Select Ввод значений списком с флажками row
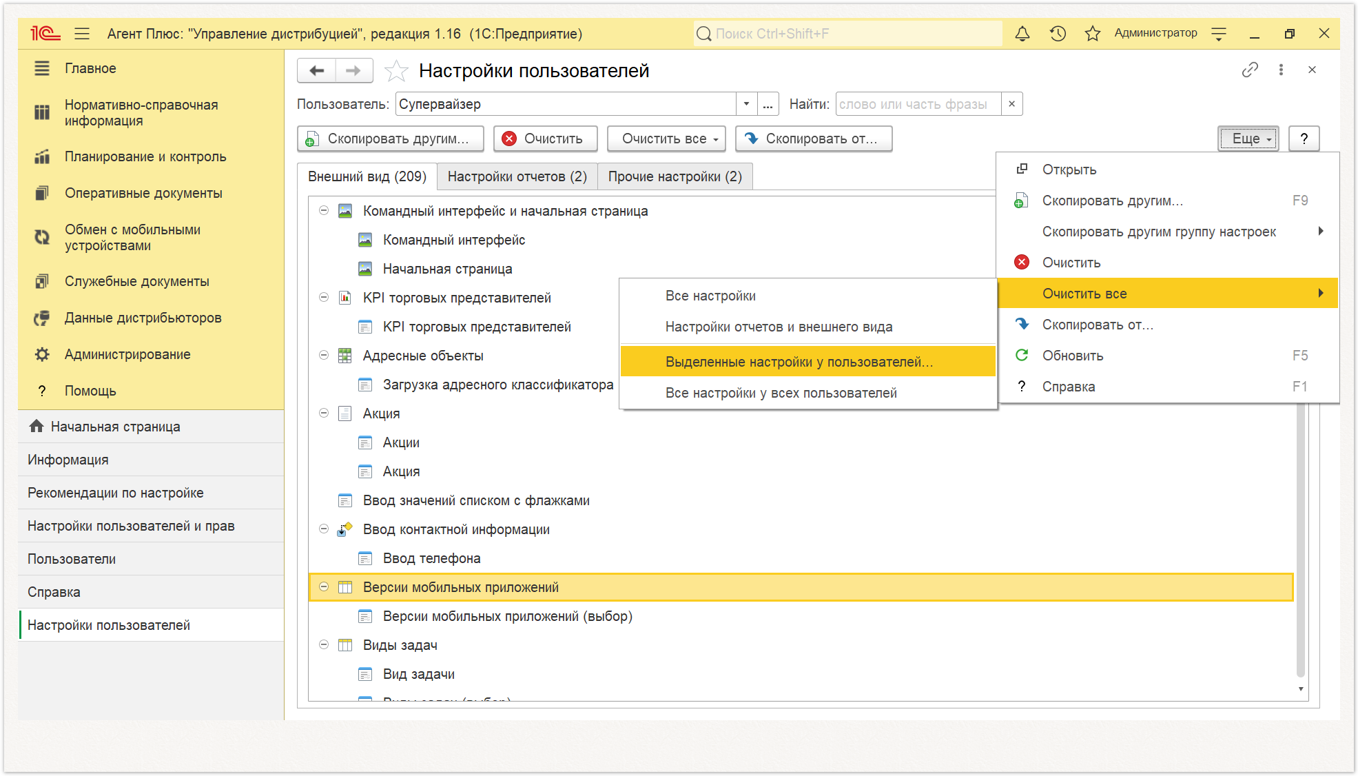1358x776 pixels. point(801,500)
